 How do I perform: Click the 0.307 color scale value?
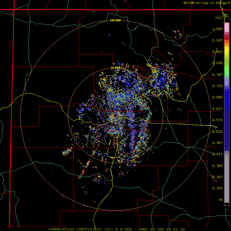(217, 177)
